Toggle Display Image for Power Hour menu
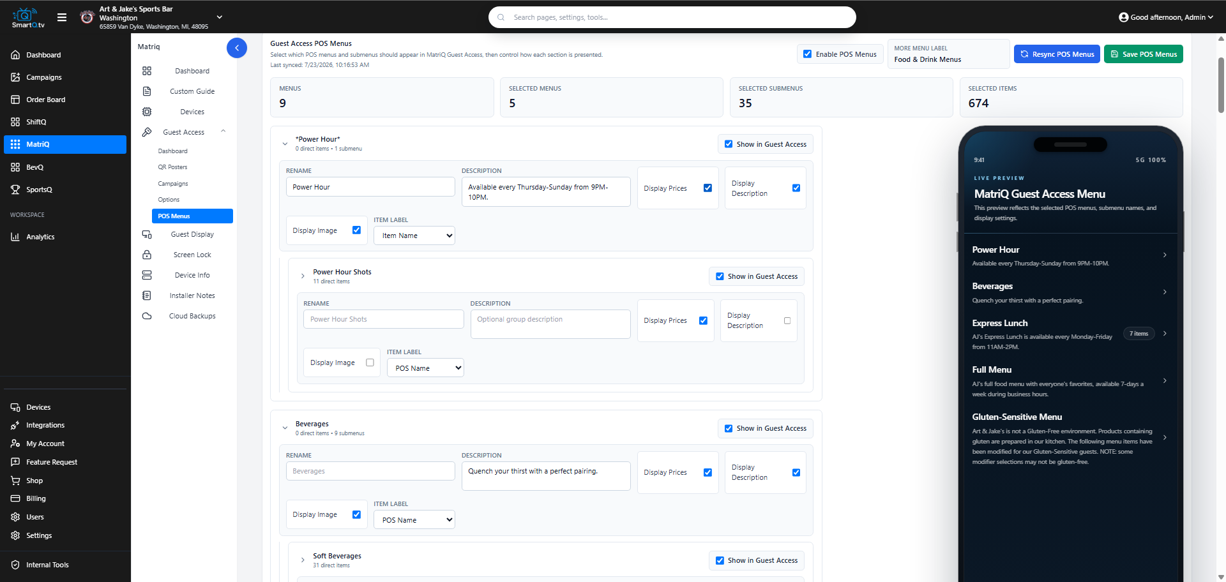This screenshot has width=1226, height=582. click(x=356, y=230)
